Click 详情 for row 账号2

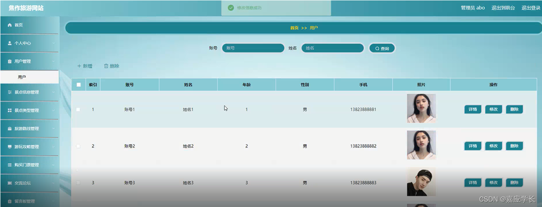click(x=473, y=146)
